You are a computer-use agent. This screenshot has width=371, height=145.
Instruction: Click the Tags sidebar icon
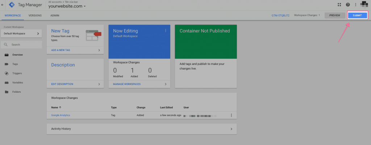click(x=7, y=64)
